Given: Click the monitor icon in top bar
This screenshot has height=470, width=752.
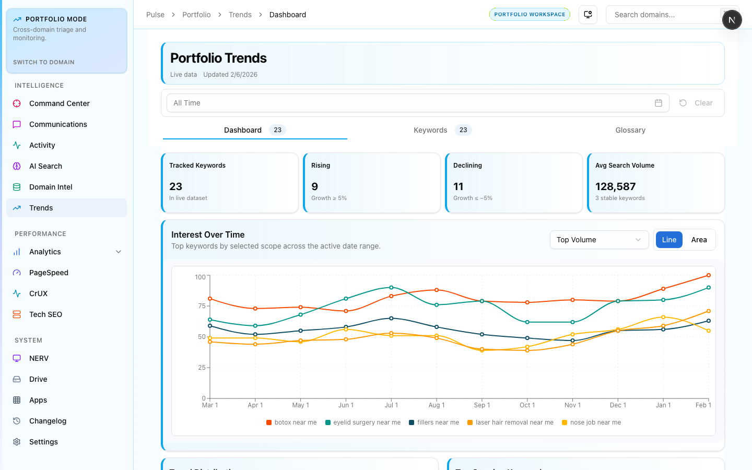Looking at the screenshot, I should [x=588, y=15].
